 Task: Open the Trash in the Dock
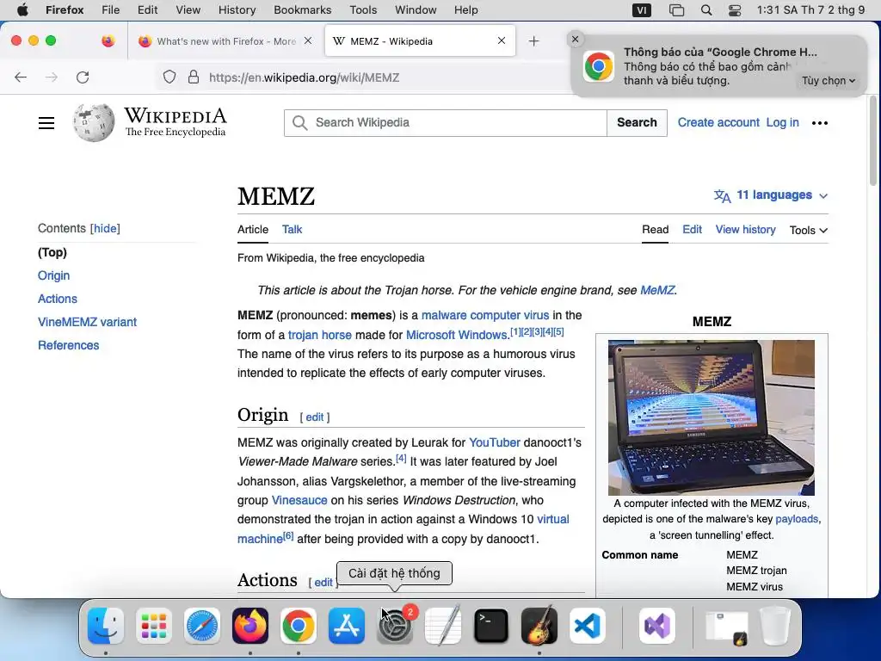775,626
